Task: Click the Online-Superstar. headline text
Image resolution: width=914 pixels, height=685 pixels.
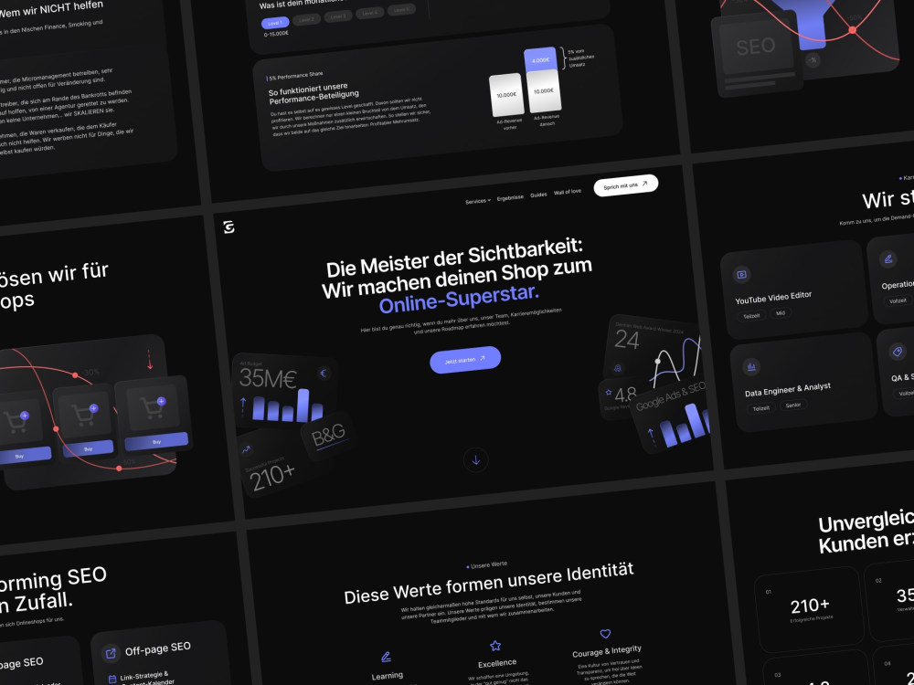Action: [x=459, y=298]
